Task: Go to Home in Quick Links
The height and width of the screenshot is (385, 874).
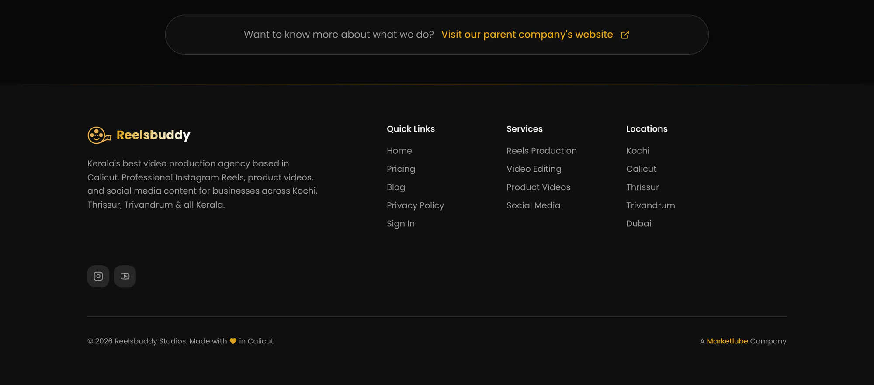Action: (x=399, y=151)
